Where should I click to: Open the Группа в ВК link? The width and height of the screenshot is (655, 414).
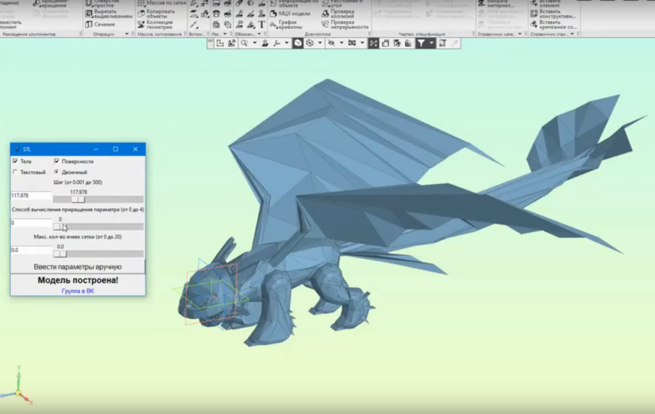[x=78, y=291]
